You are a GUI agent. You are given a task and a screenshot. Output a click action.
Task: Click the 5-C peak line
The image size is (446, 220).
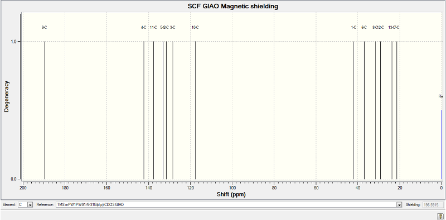click(x=163, y=110)
